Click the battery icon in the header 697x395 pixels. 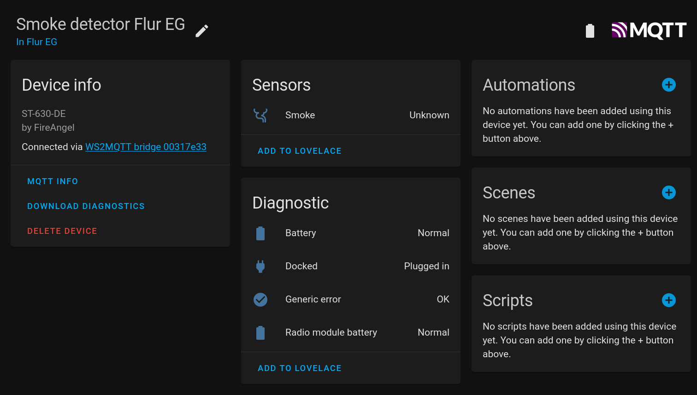(x=590, y=31)
